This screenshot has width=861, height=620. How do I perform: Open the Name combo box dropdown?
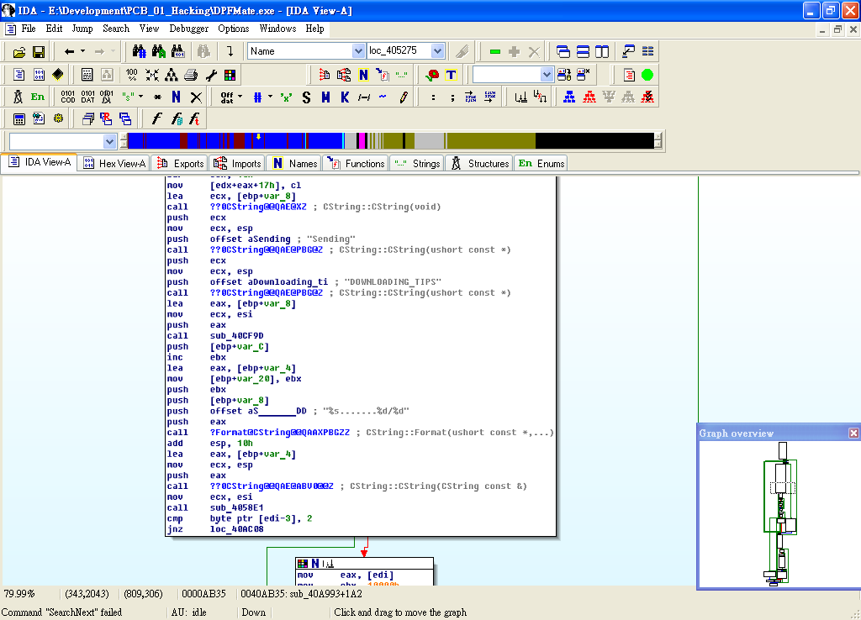358,51
